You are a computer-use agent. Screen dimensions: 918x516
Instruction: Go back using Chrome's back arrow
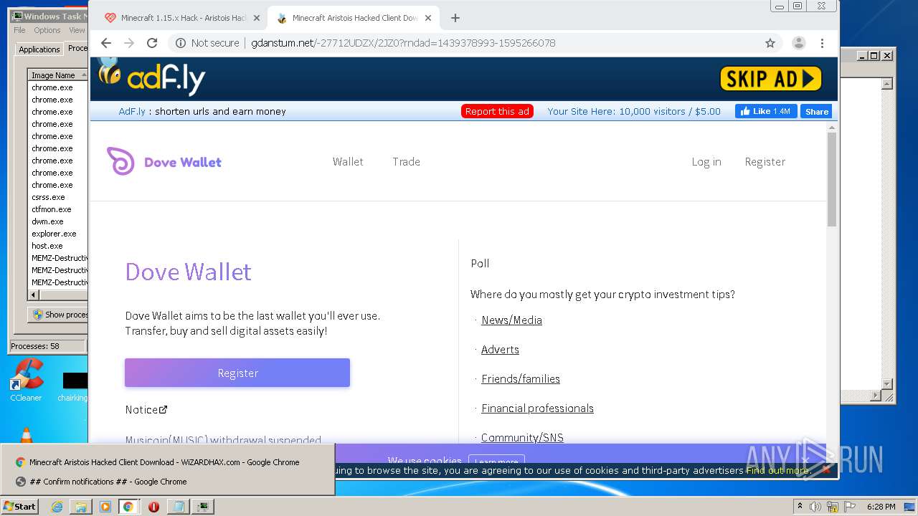point(106,43)
